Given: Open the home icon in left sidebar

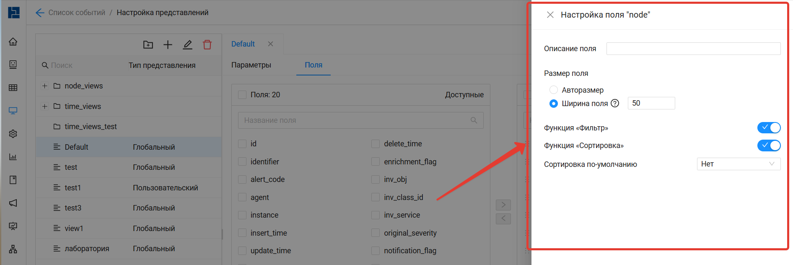Looking at the screenshot, I should [x=13, y=42].
